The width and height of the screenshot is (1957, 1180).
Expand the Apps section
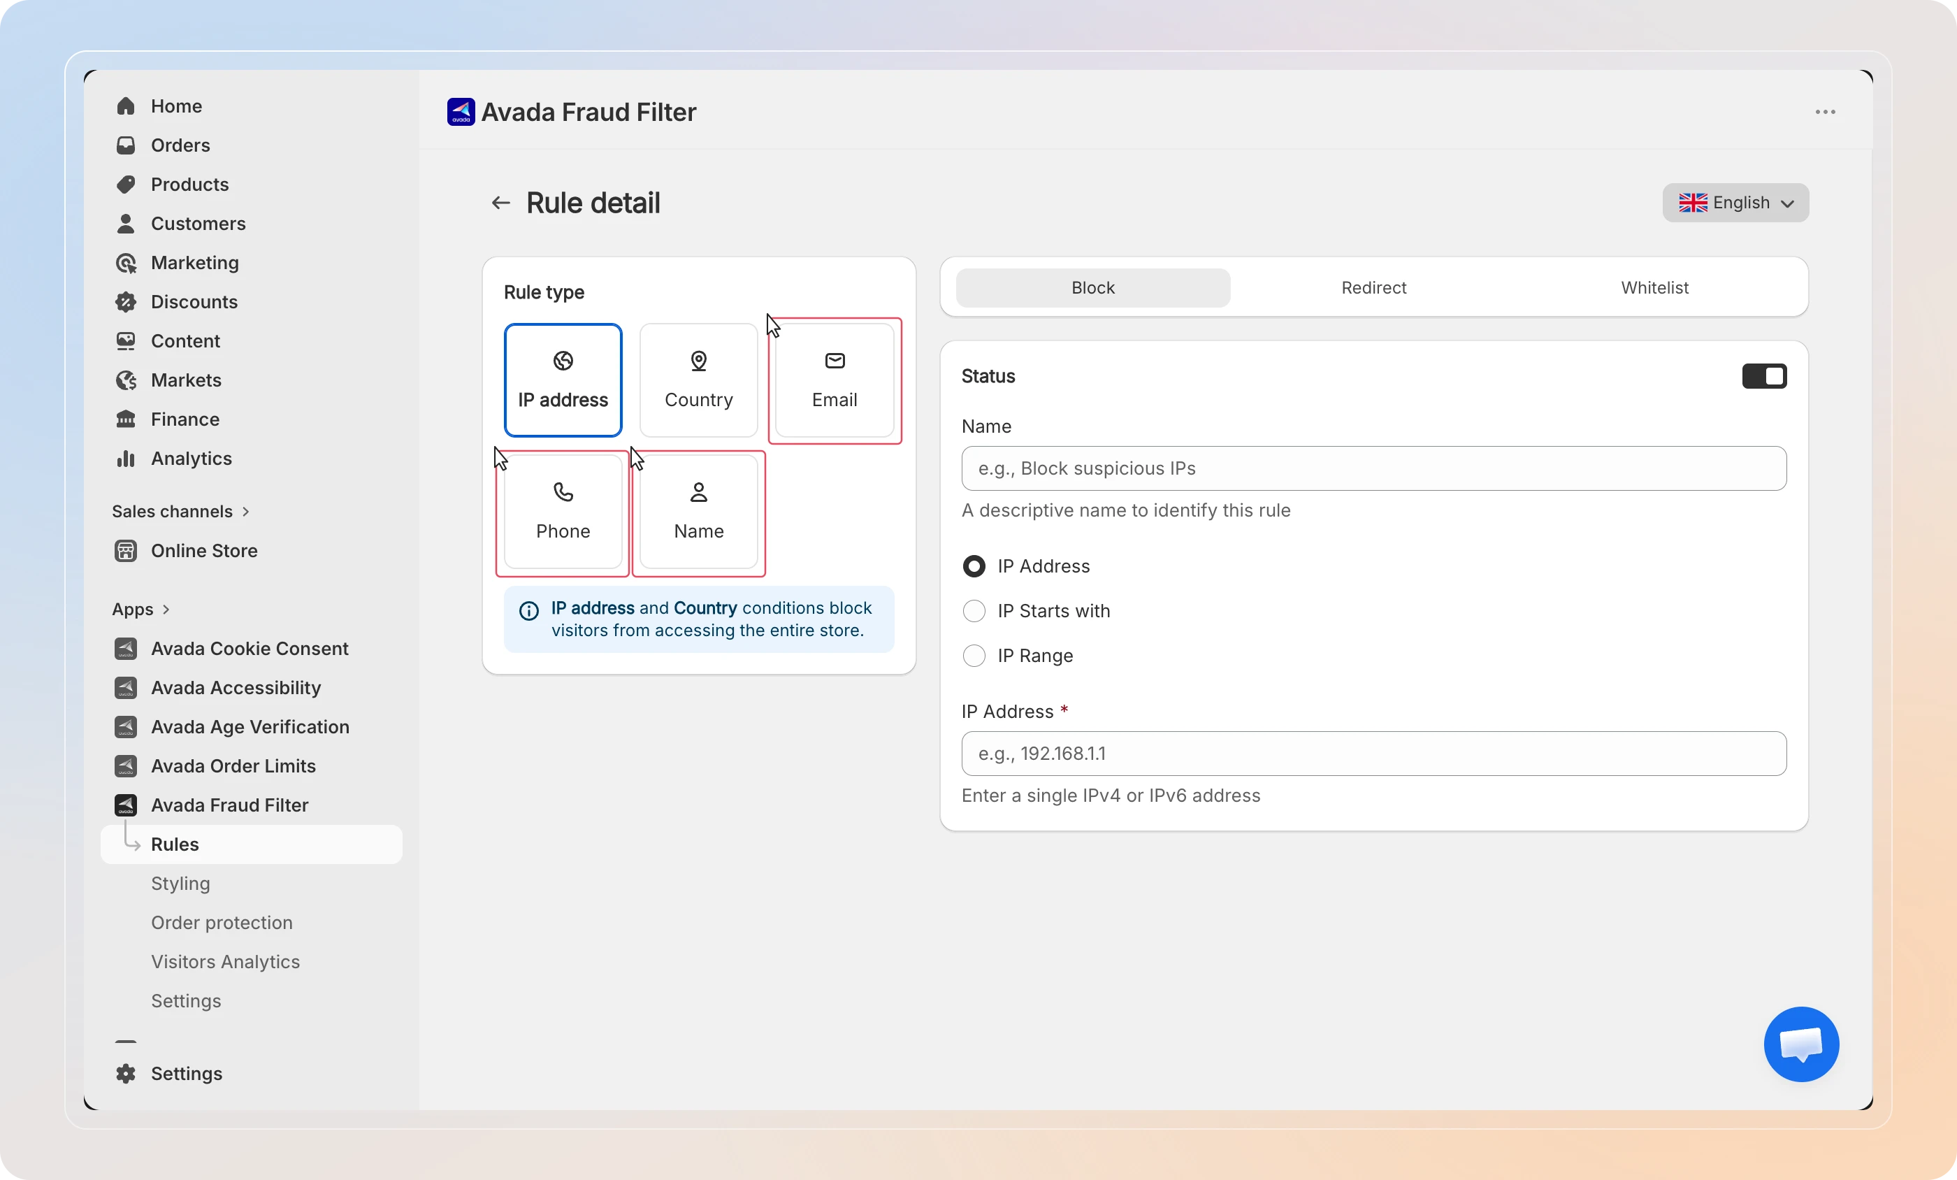coord(141,610)
